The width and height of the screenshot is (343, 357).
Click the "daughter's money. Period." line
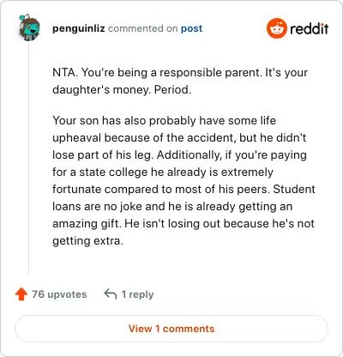[122, 90]
